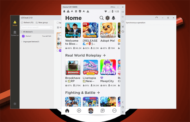Screen dimensions: 190x122
Task: Open the MeepCity game tile
Action: 108,67
